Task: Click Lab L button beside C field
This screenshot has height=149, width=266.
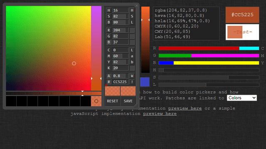Action: coord(132,50)
